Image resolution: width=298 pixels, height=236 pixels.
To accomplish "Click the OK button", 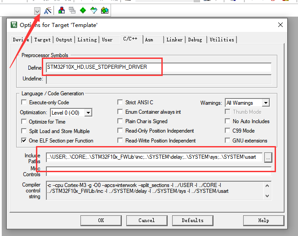I will click(101, 221).
